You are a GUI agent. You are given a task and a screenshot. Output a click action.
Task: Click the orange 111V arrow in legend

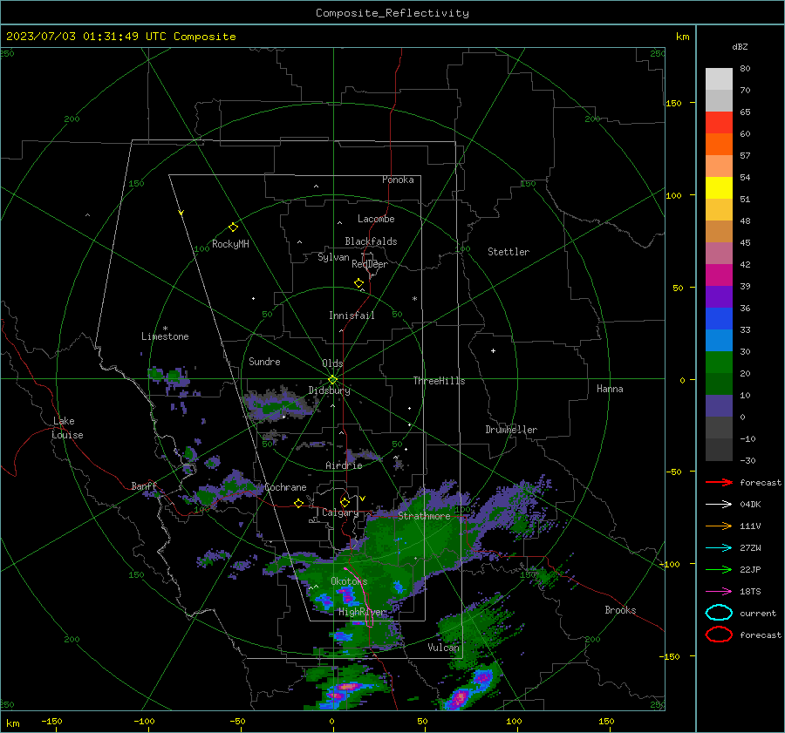coord(719,526)
